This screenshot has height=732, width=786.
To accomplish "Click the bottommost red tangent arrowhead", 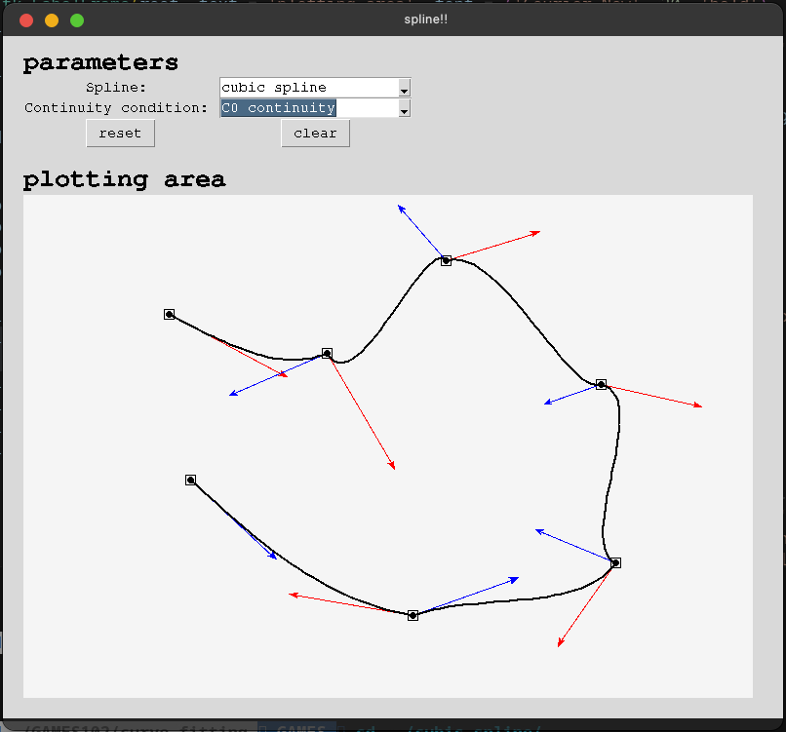I will [559, 645].
